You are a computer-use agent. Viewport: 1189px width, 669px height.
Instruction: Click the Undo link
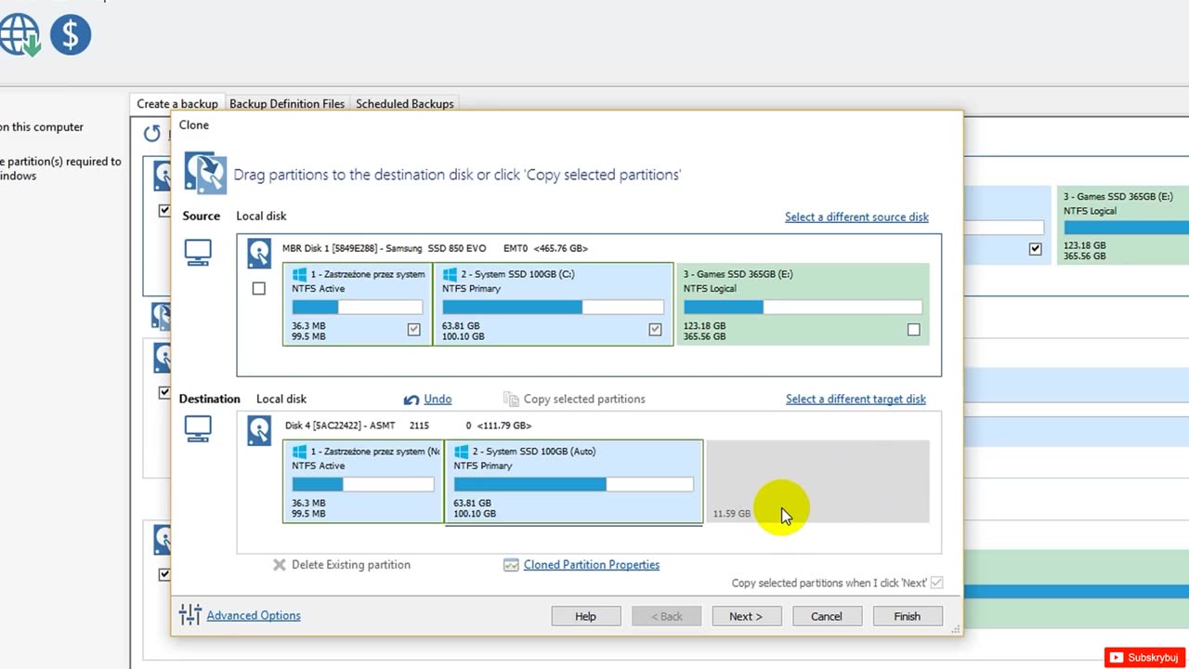tap(438, 400)
